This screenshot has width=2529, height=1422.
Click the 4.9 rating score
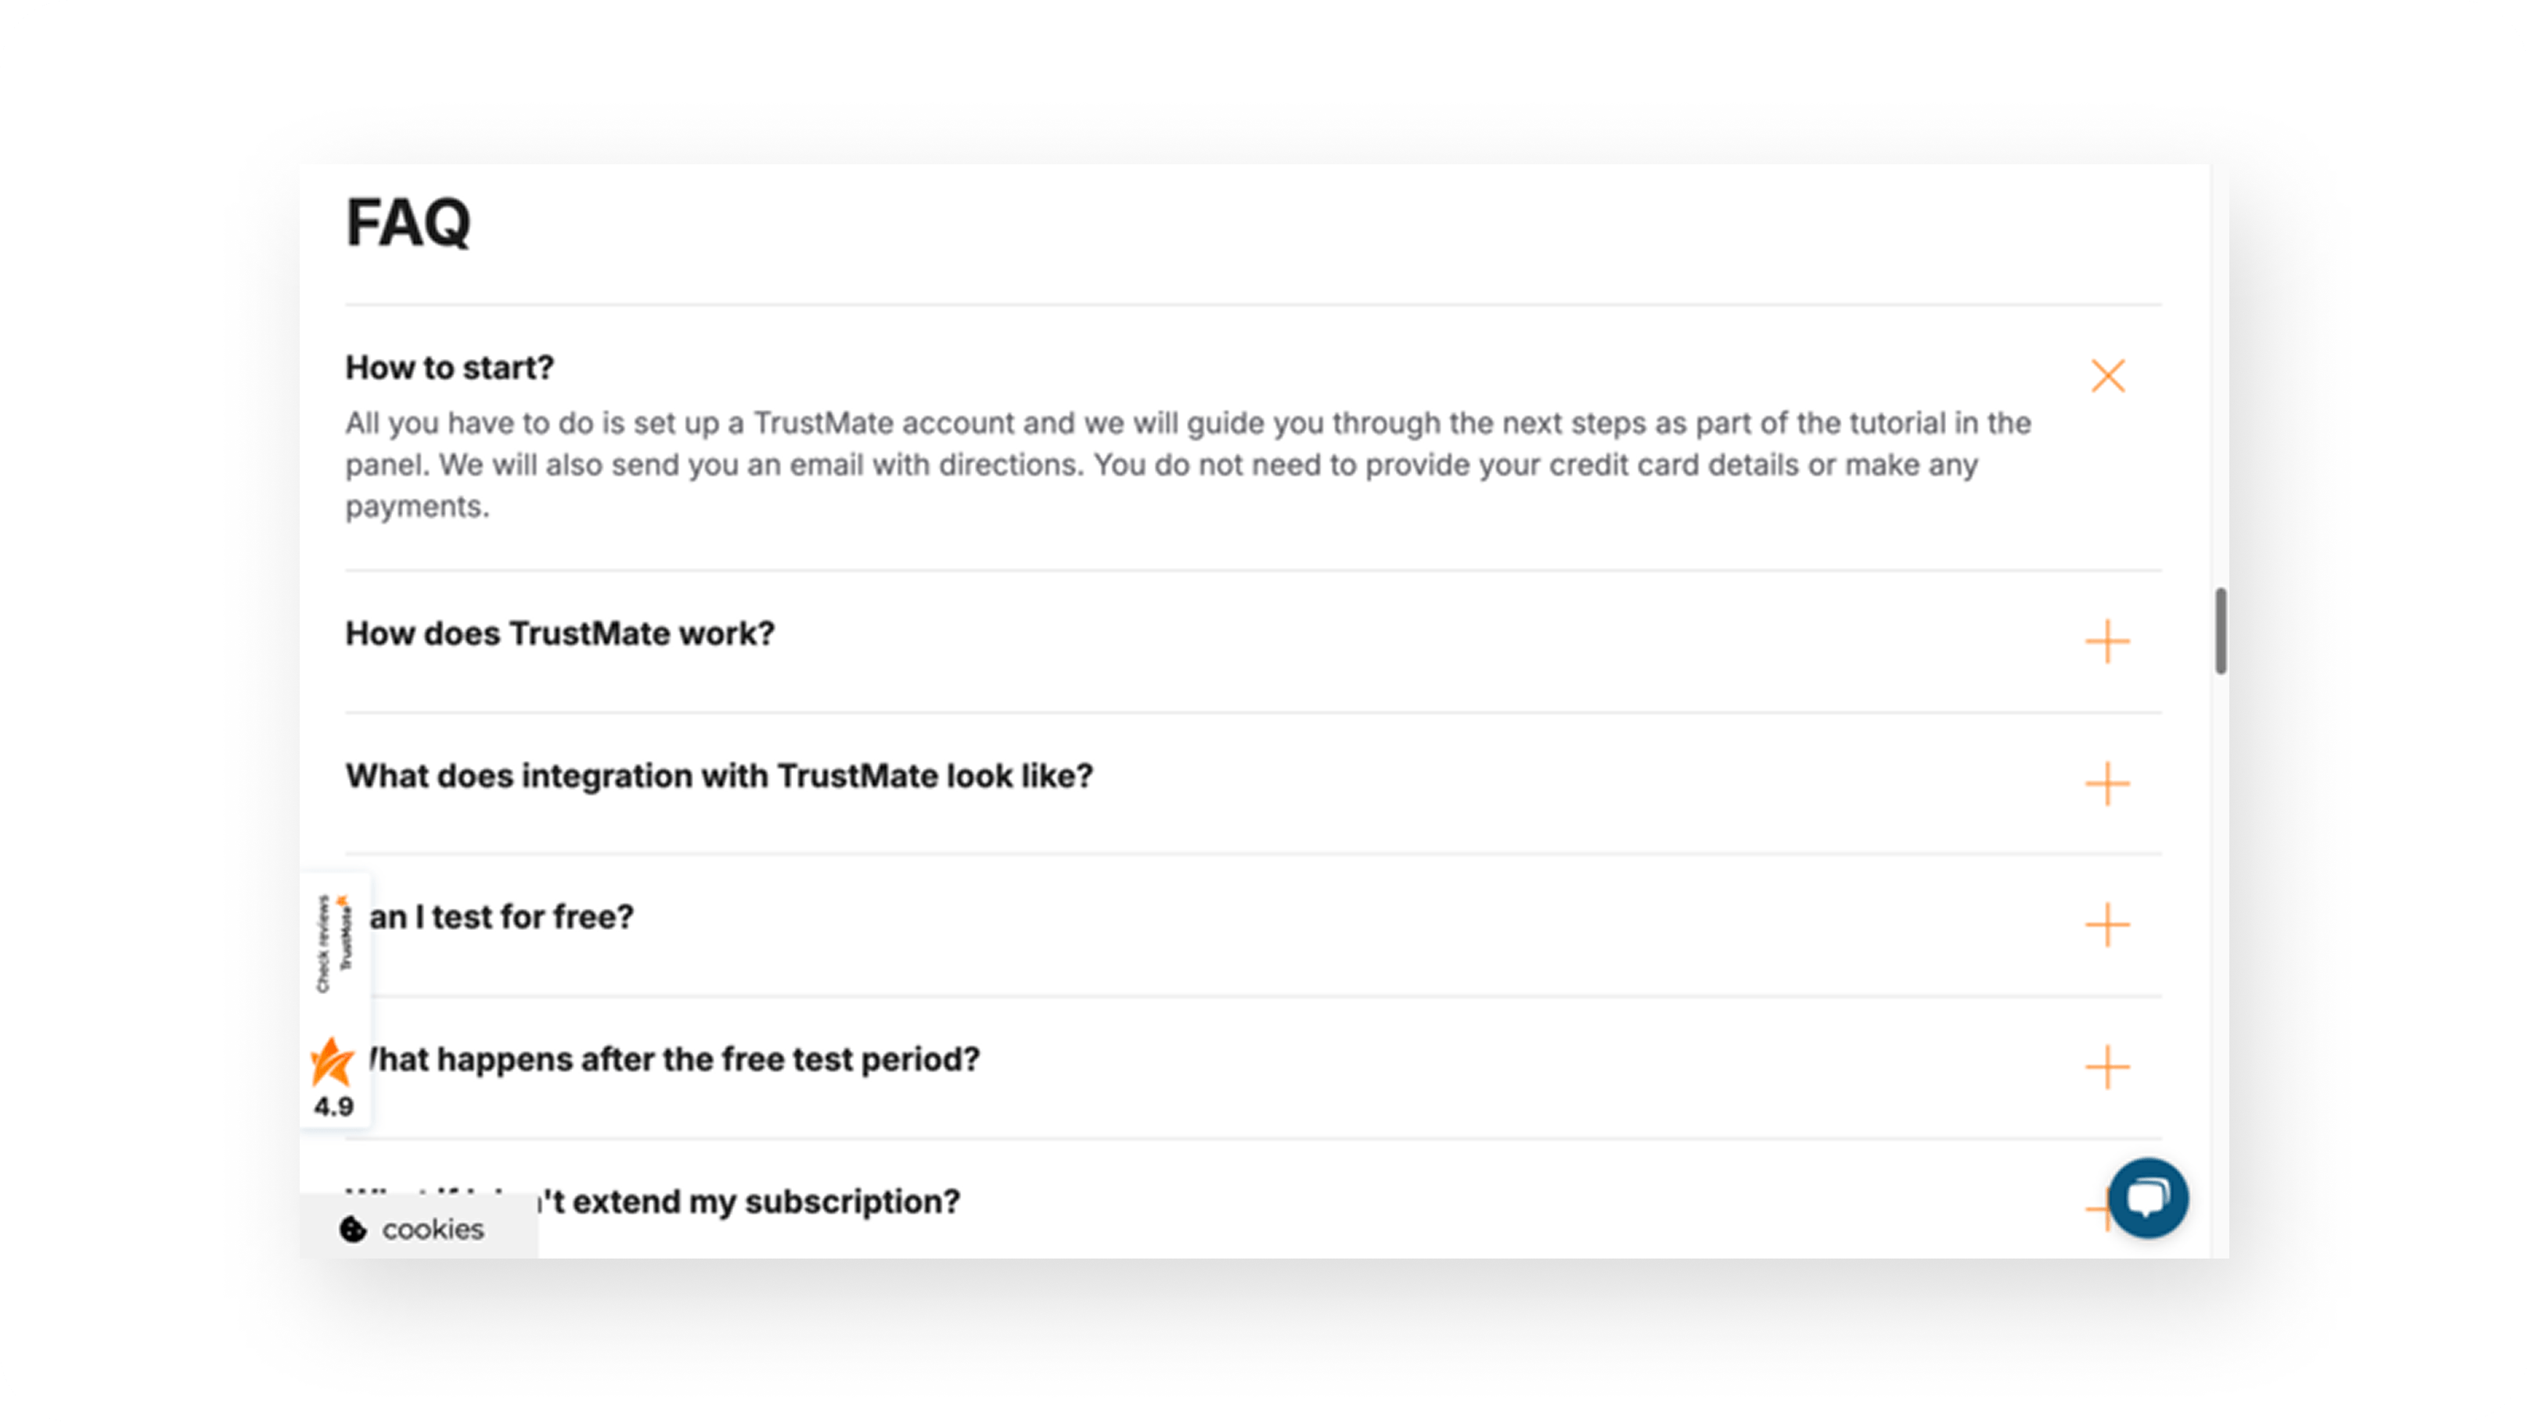click(334, 1107)
